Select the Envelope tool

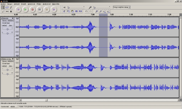point(7,8)
